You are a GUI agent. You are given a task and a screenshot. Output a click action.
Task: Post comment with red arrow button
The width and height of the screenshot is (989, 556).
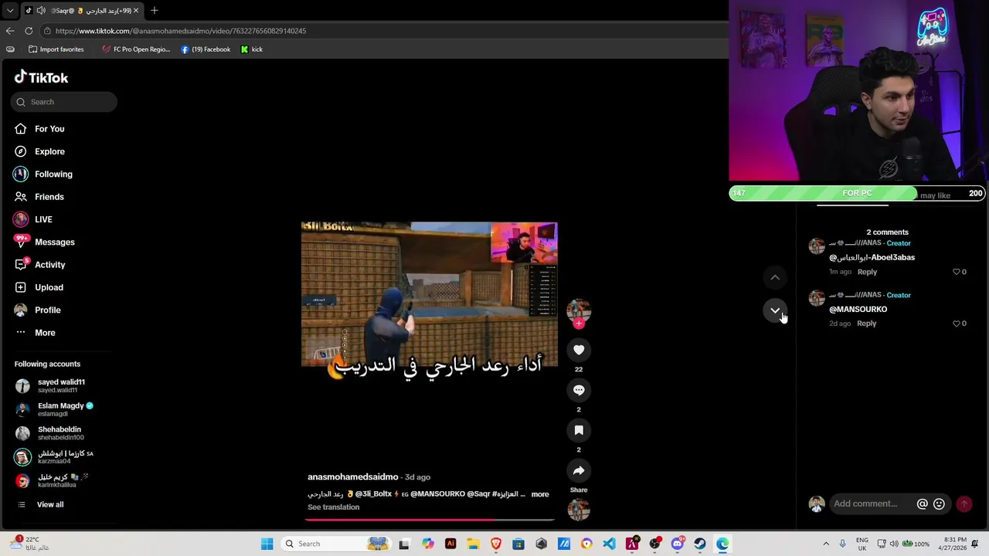coord(964,503)
